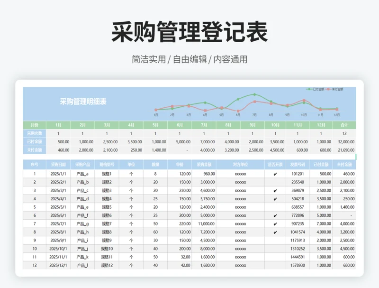Click the unit 个 cell in 产品_e row

tap(131, 207)
